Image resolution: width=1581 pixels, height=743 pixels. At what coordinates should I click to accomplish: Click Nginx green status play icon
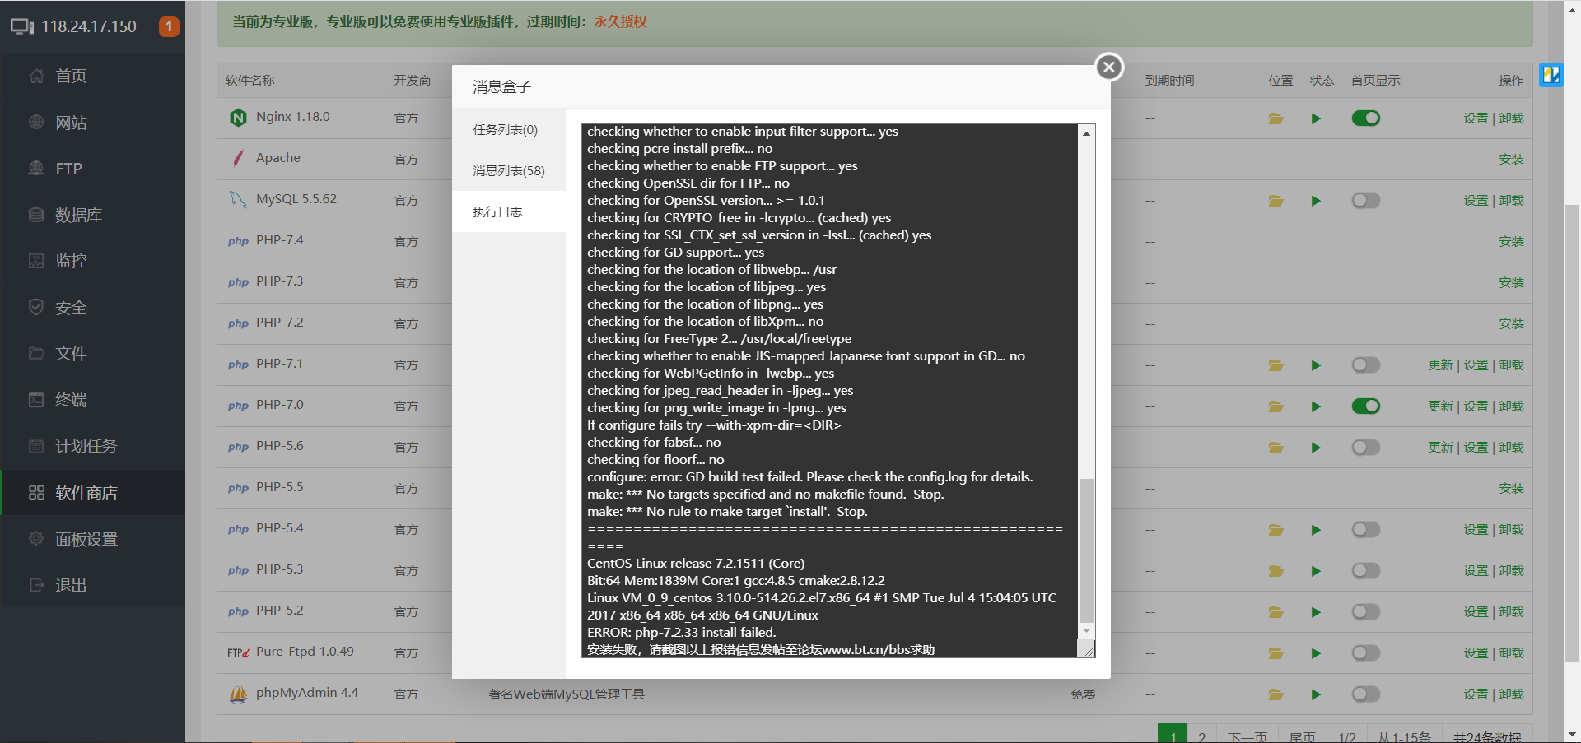point(1316,118)
